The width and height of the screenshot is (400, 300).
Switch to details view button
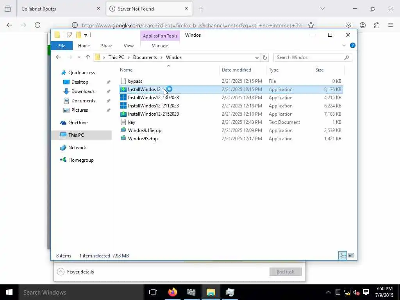coord(342,255)
